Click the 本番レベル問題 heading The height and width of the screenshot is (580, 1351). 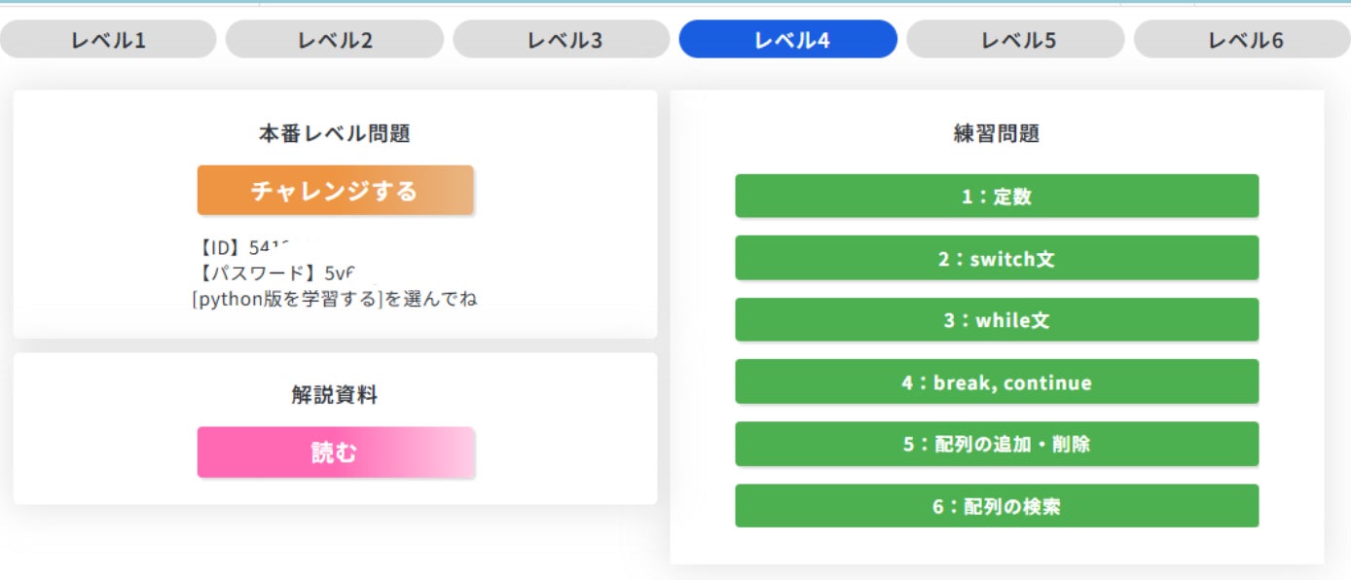335,134
